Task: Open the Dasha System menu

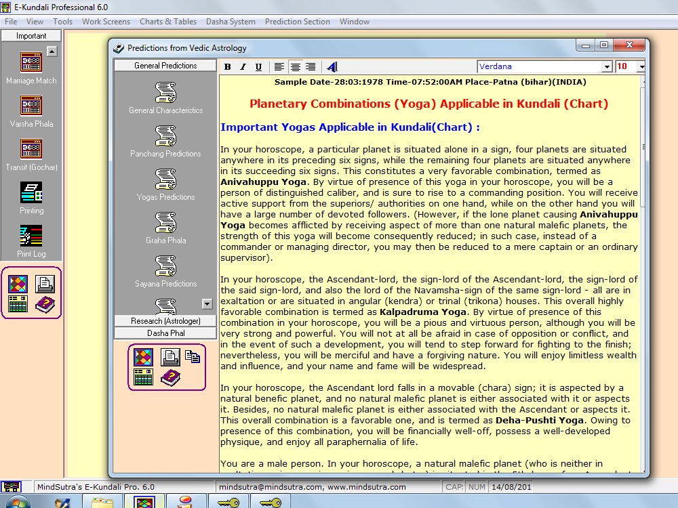Action: point(231,22)
